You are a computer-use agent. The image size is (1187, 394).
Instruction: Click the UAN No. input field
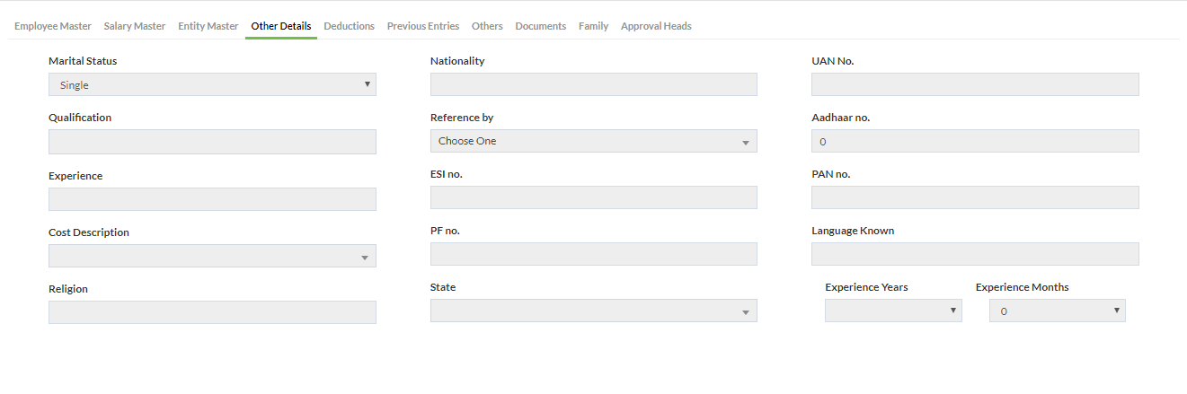pos(975,84)
